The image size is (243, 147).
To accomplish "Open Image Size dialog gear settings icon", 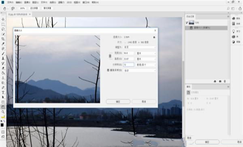I will tap(154, 37).
